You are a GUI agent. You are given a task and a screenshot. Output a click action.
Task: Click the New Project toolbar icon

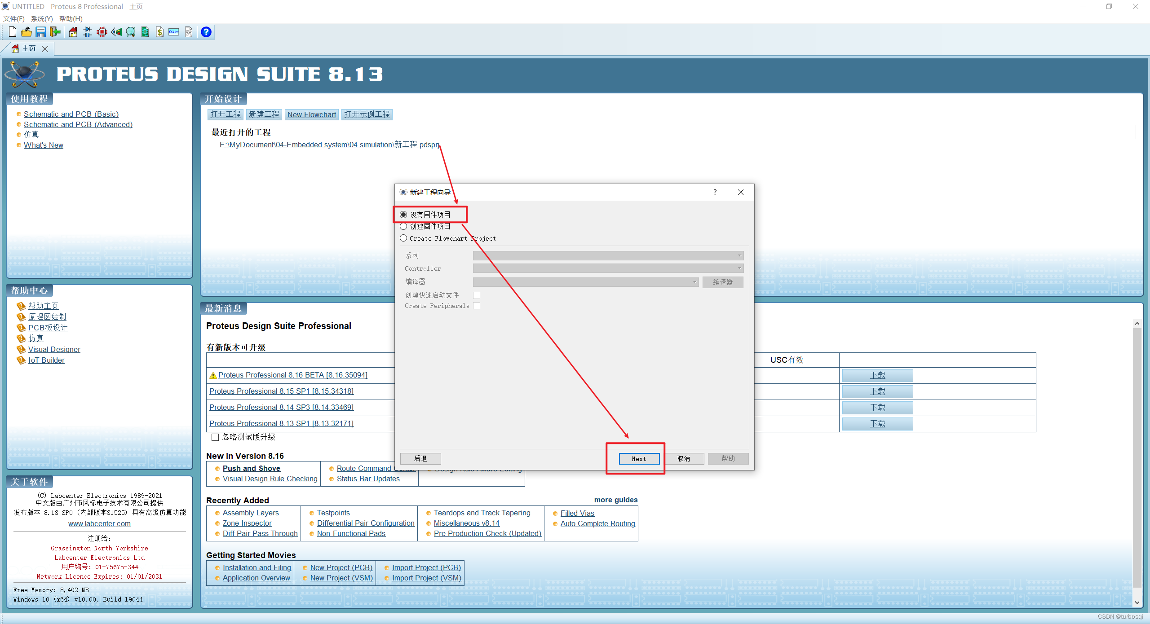click(12, 32)
